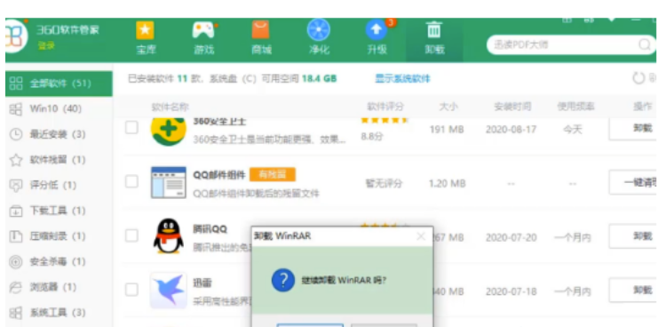Sort by 软件名称 column header
666x327 pixels.
(170, 107)
